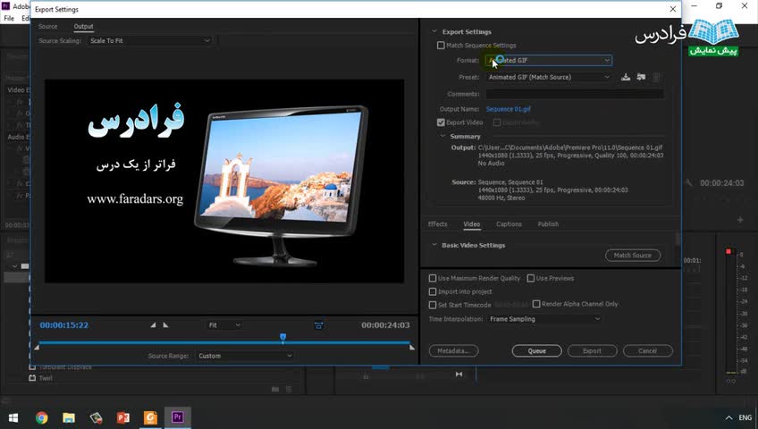Show hidden system tray icons
This screenshot has height=429, width=758.
pos(729,417)
